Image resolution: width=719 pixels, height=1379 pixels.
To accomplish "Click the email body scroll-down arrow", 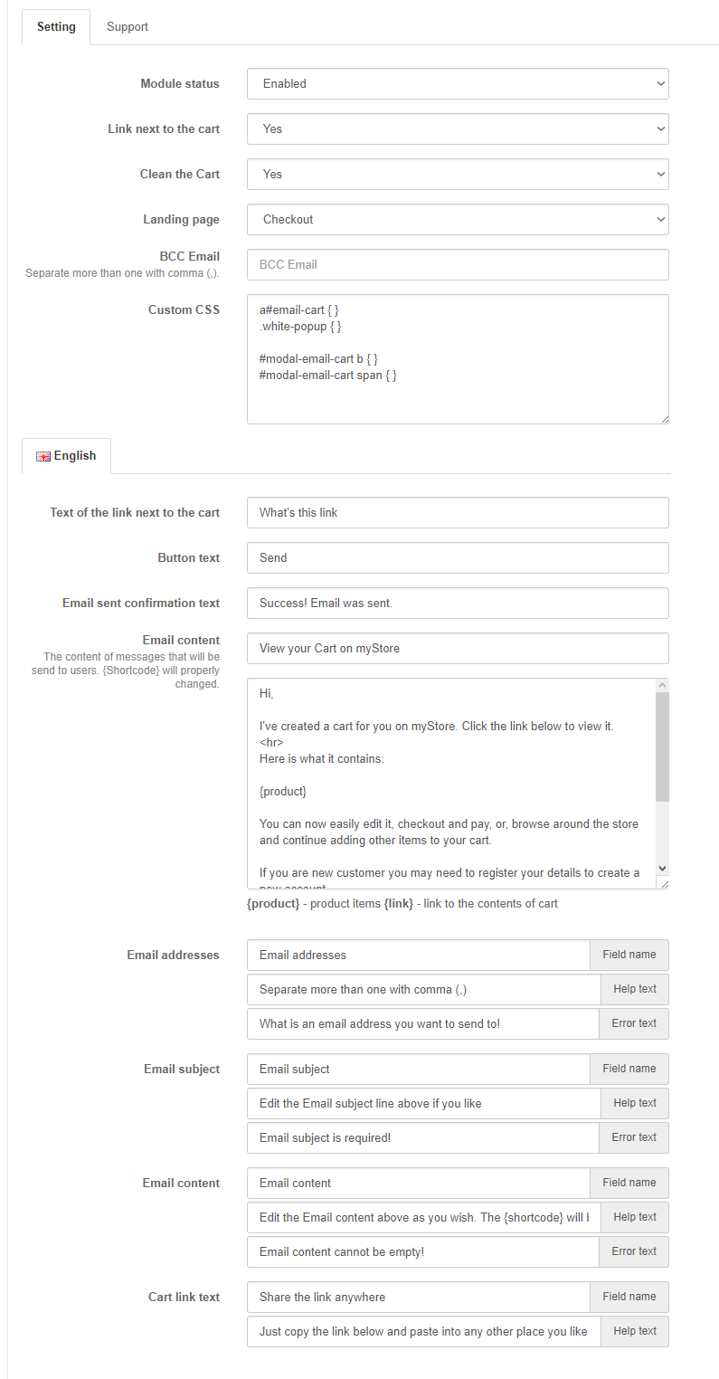I will click(x=662, y=867).
